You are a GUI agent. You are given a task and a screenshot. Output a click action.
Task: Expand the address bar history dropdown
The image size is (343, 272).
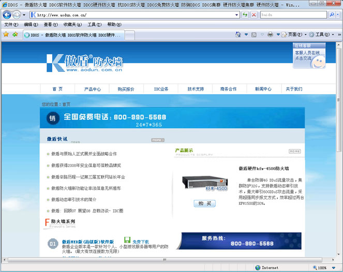click(236, 15)
